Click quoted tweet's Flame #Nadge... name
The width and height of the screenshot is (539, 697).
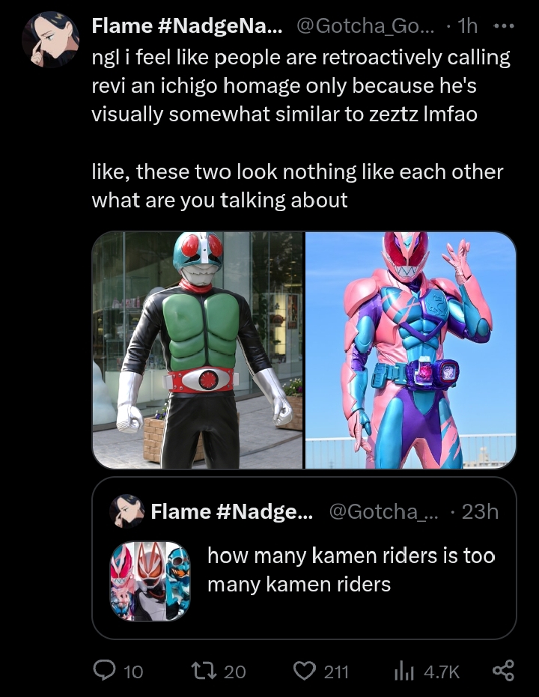click(x=232, y=511)
